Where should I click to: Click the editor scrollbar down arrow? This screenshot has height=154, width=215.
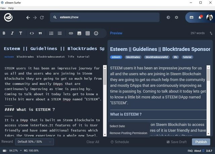pyautogui.click(x=105, y=134)
